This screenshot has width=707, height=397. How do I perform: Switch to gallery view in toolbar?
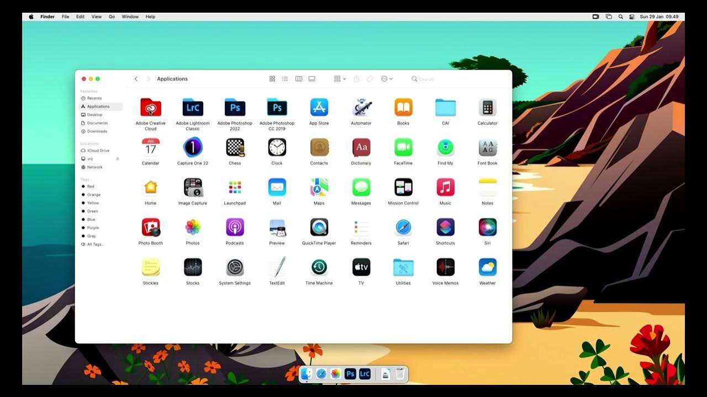coord(312,79)
